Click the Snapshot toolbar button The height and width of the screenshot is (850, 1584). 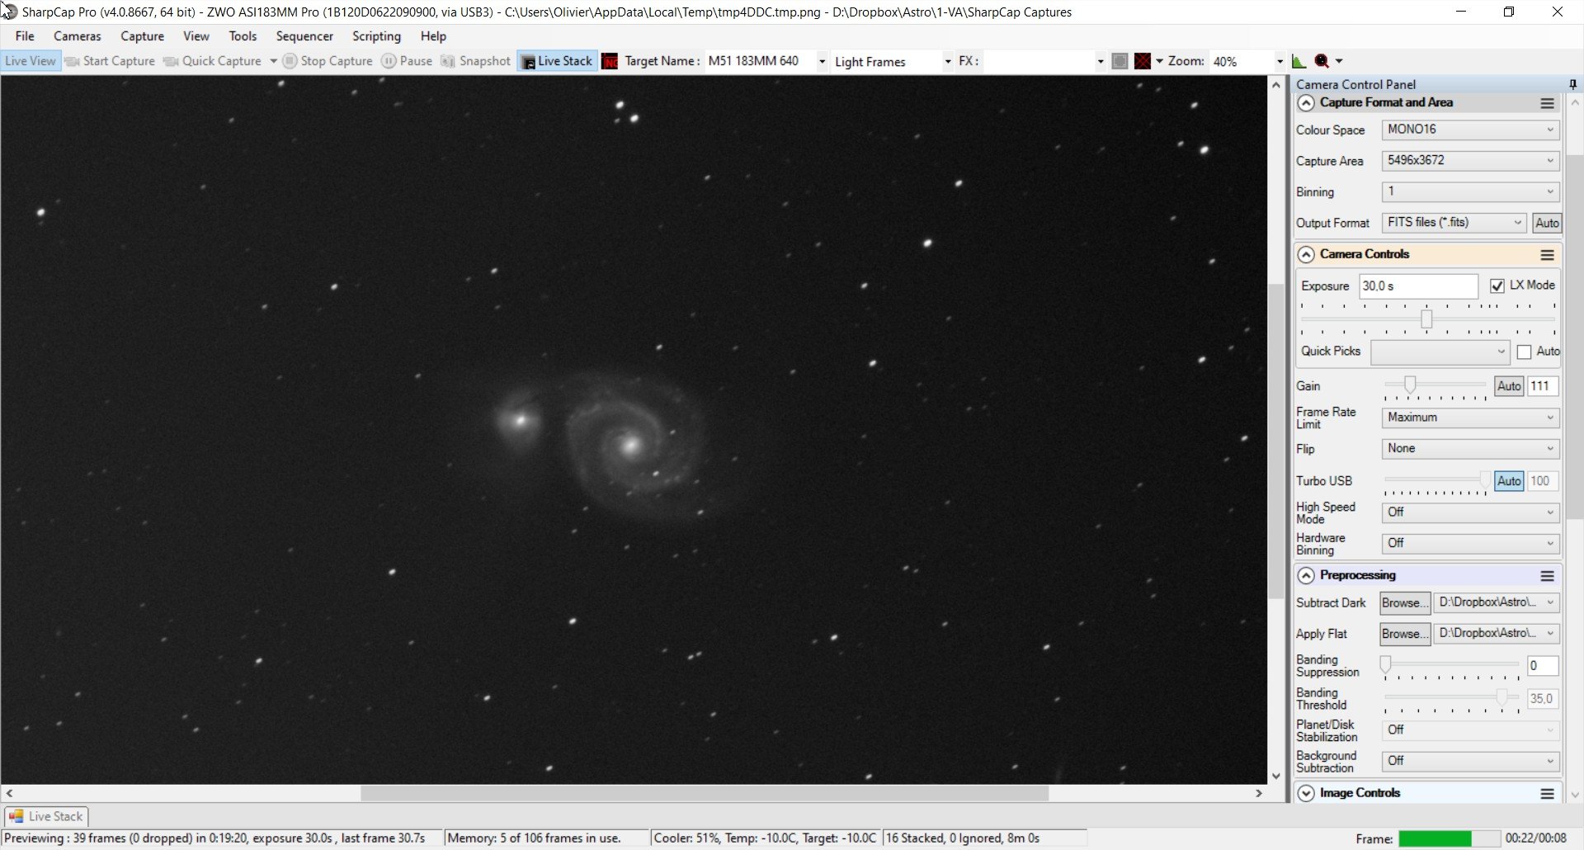(x=476, y=61)
